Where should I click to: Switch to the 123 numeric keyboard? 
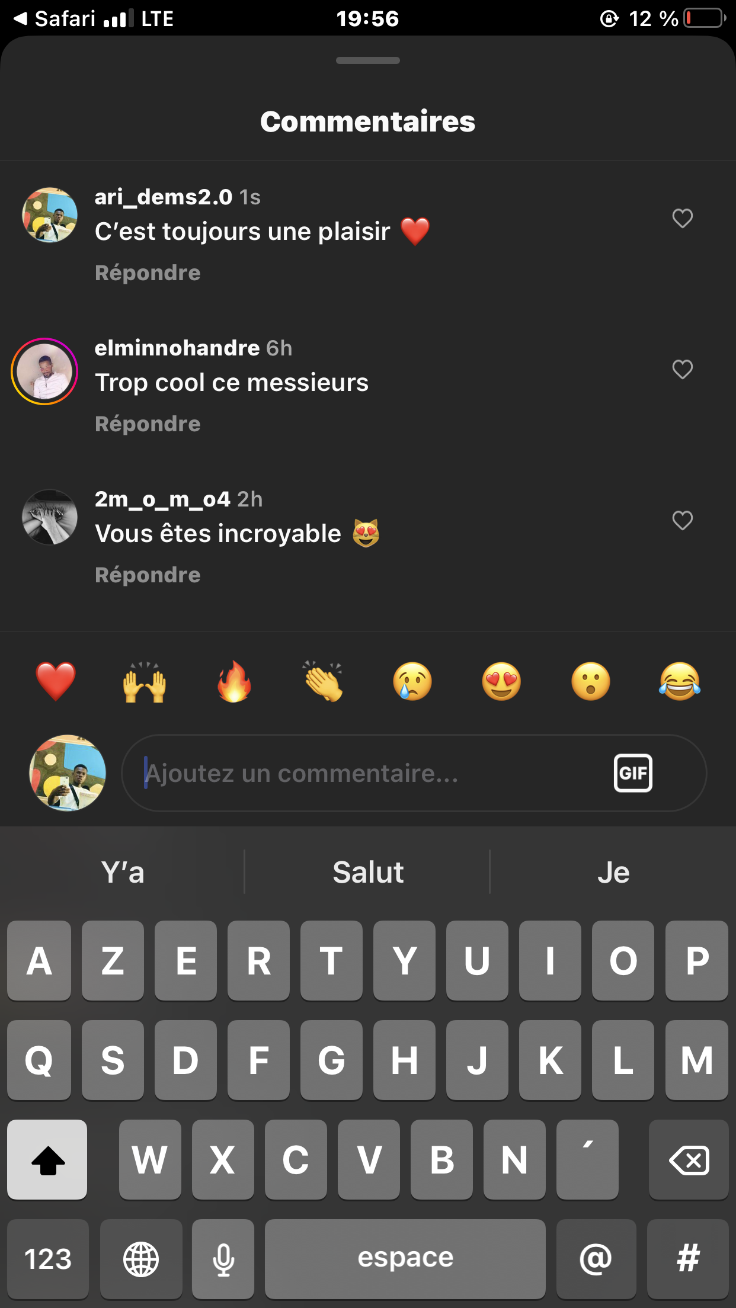click(48, 1259)
